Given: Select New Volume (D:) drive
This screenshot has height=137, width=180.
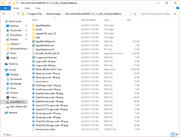Looking at the screenshot, I should [x=19, y=107].
